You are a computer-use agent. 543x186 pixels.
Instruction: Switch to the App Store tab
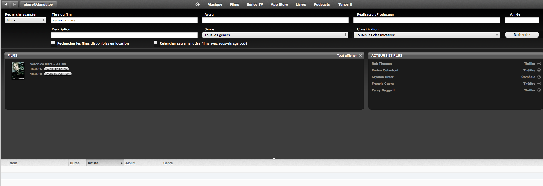pyautogui.click(x=279, y=5)
